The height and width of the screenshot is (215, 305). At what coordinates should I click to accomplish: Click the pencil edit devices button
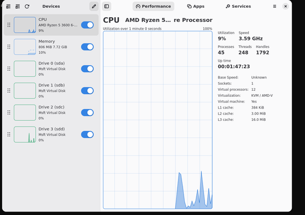(x=94, y=7)
